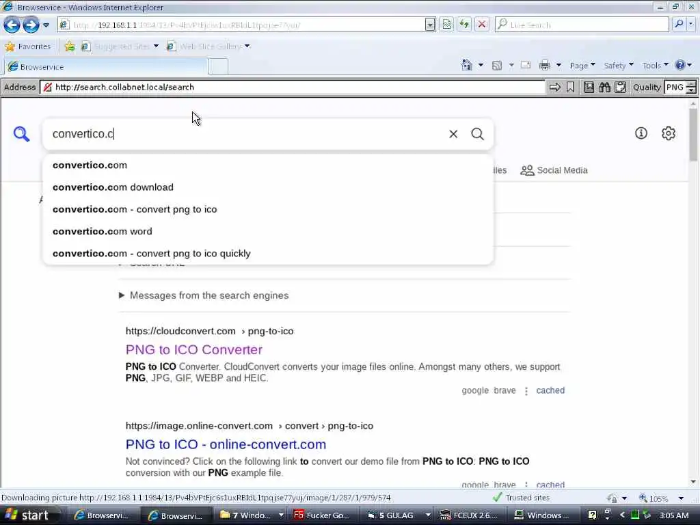Go forward with the IE Forward button

31,25
